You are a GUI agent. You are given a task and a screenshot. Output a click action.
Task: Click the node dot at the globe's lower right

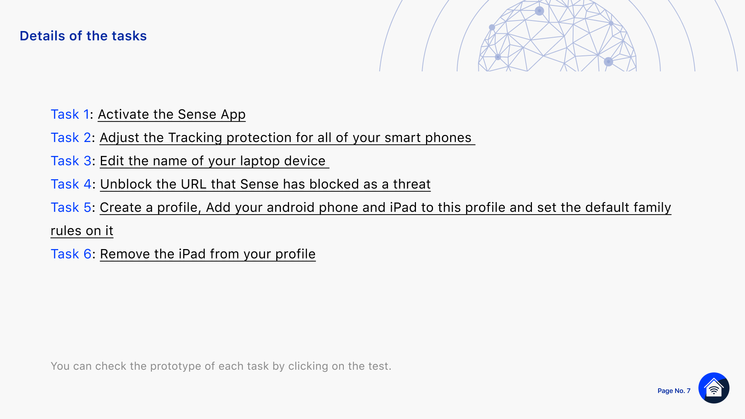pyautogui.click(x=608, y=61)
